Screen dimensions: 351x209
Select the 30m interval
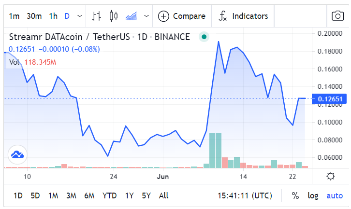pyautogui.click(x=34, y=16)
